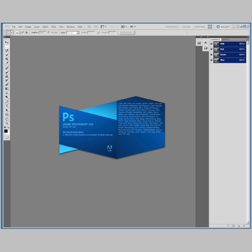
Task: Select the Eraser tool
Action: click(7, 84)
